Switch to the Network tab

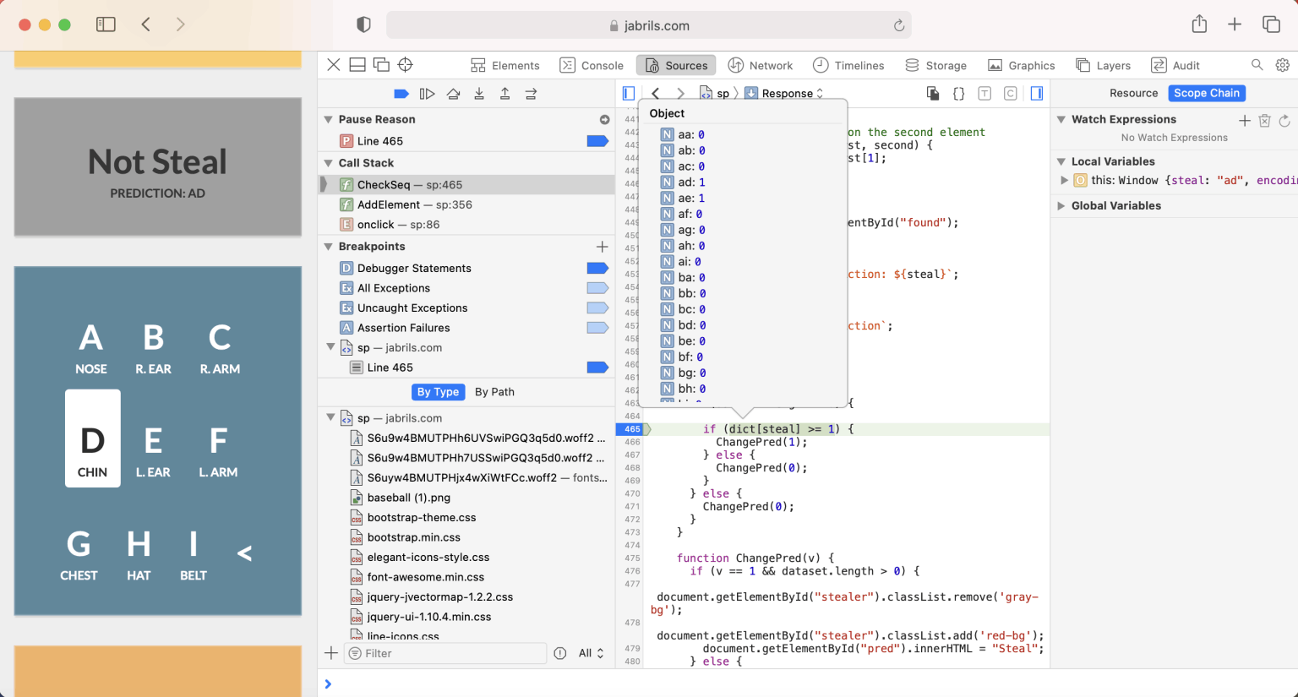click(x=761, y=65)
